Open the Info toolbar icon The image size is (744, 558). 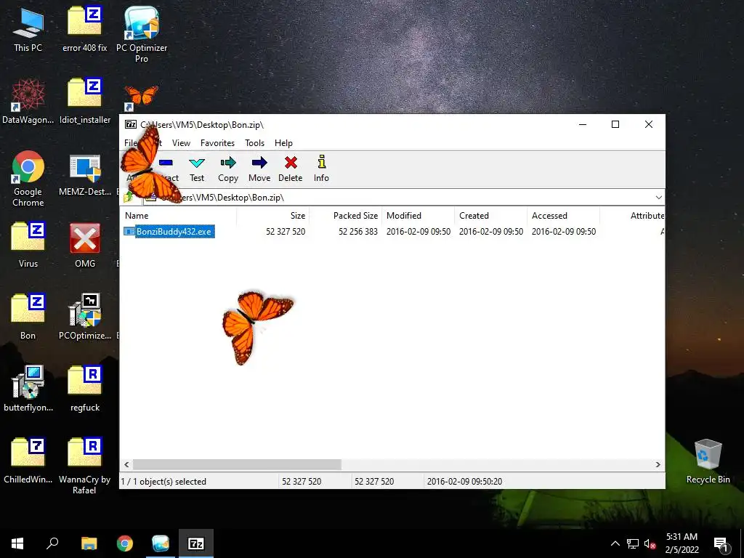[x=321, y=169]
